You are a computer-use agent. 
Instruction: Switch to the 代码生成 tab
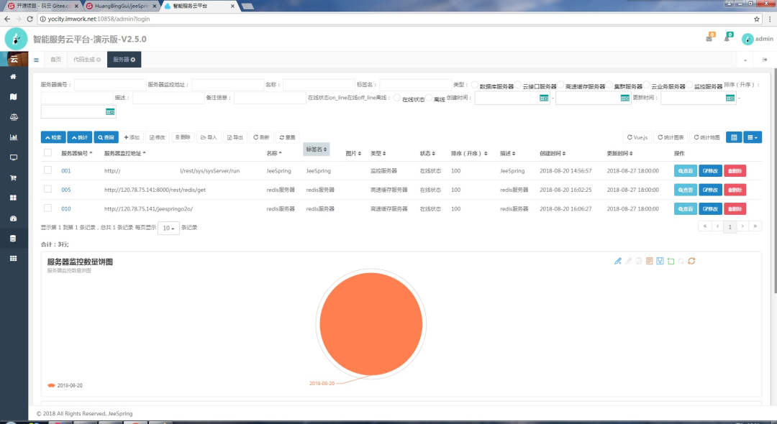point(83,60)
